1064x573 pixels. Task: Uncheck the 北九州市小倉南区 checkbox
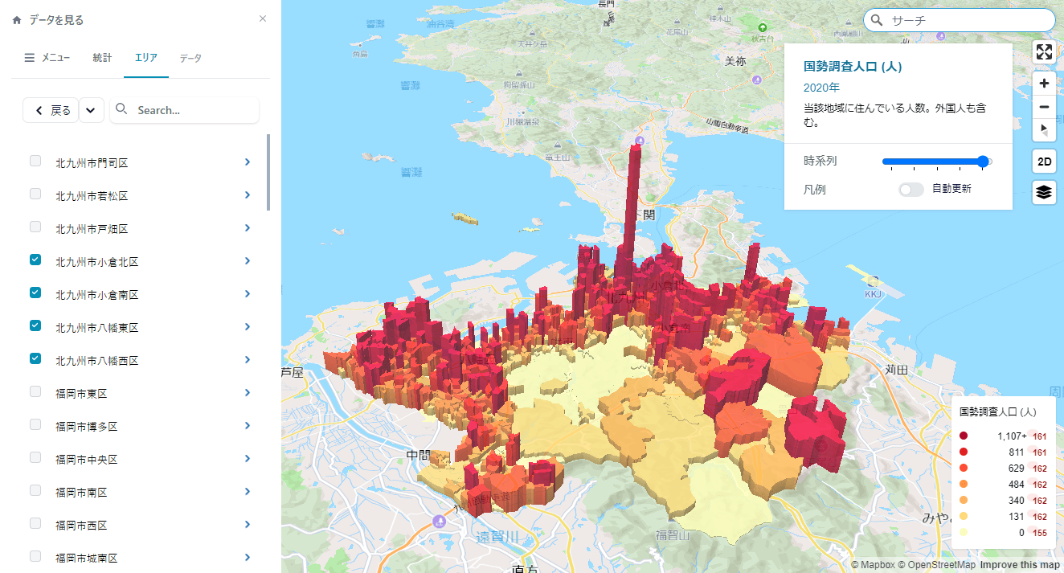35,293
